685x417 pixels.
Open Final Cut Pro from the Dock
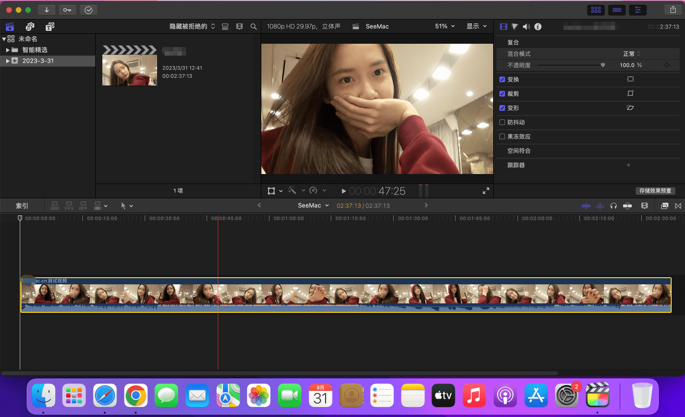[x=597, y=396]
